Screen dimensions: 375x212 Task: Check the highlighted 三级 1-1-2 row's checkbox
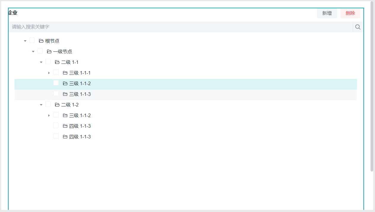point(56,83)
